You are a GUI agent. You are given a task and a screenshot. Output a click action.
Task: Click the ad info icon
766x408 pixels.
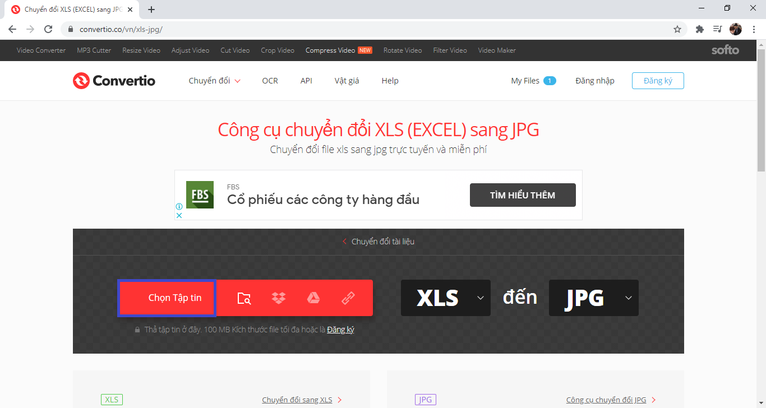point(179,206)
